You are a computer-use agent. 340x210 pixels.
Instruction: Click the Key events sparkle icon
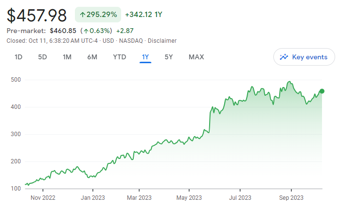(285, 57)
